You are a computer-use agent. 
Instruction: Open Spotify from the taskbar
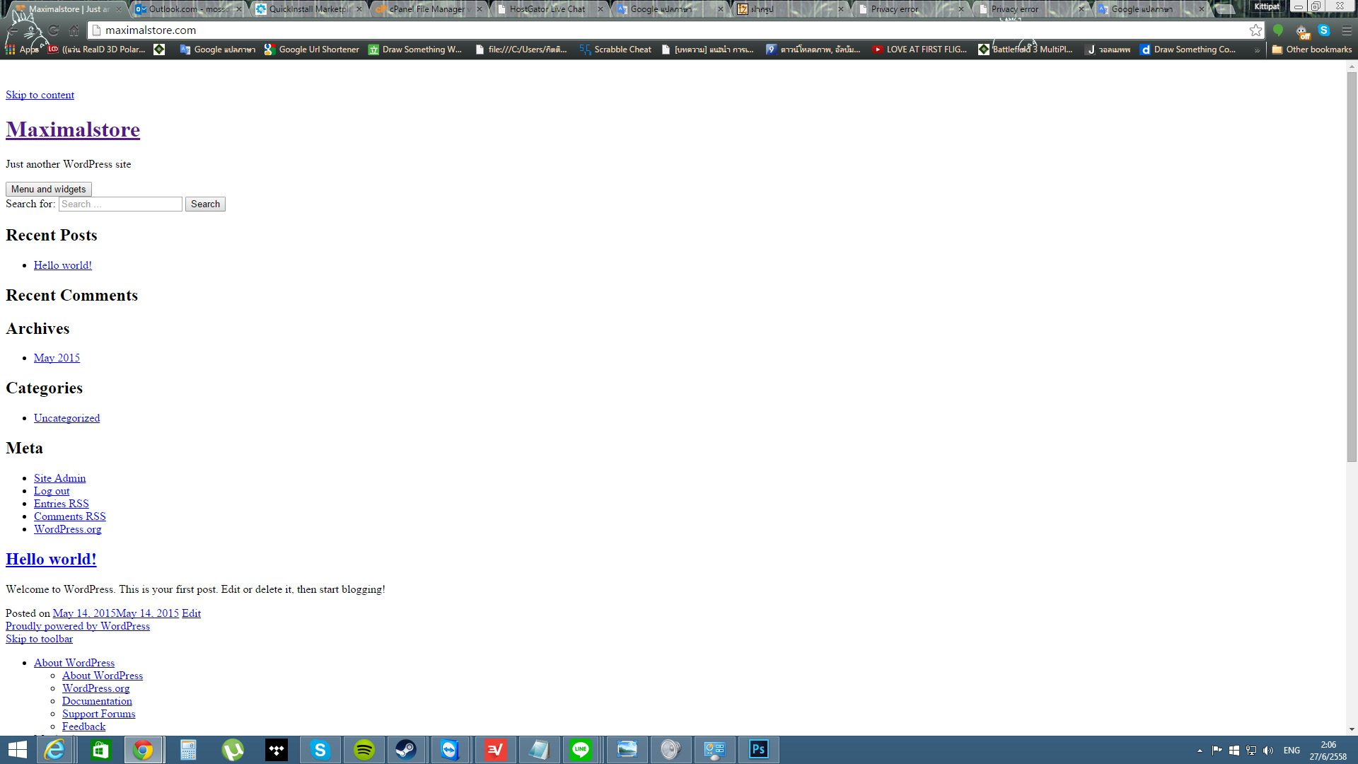(364, 750)
